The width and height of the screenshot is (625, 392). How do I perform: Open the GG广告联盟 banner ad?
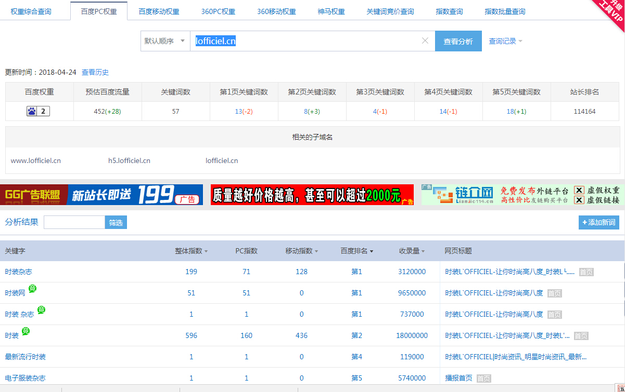pyautogui.click(x=101, y=195)
